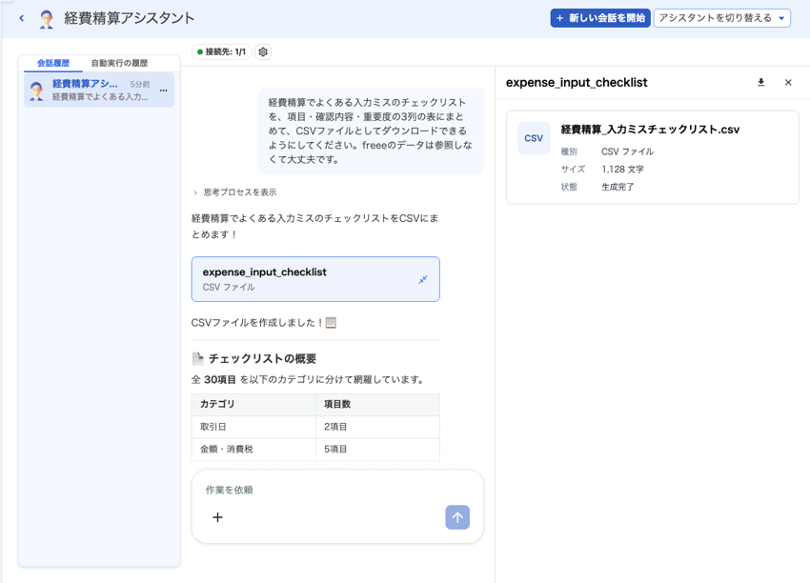Click the 5分前 timestamp in the history item
Screen dimensions: 810x583
pyautogui.click(x=140, y=84)
